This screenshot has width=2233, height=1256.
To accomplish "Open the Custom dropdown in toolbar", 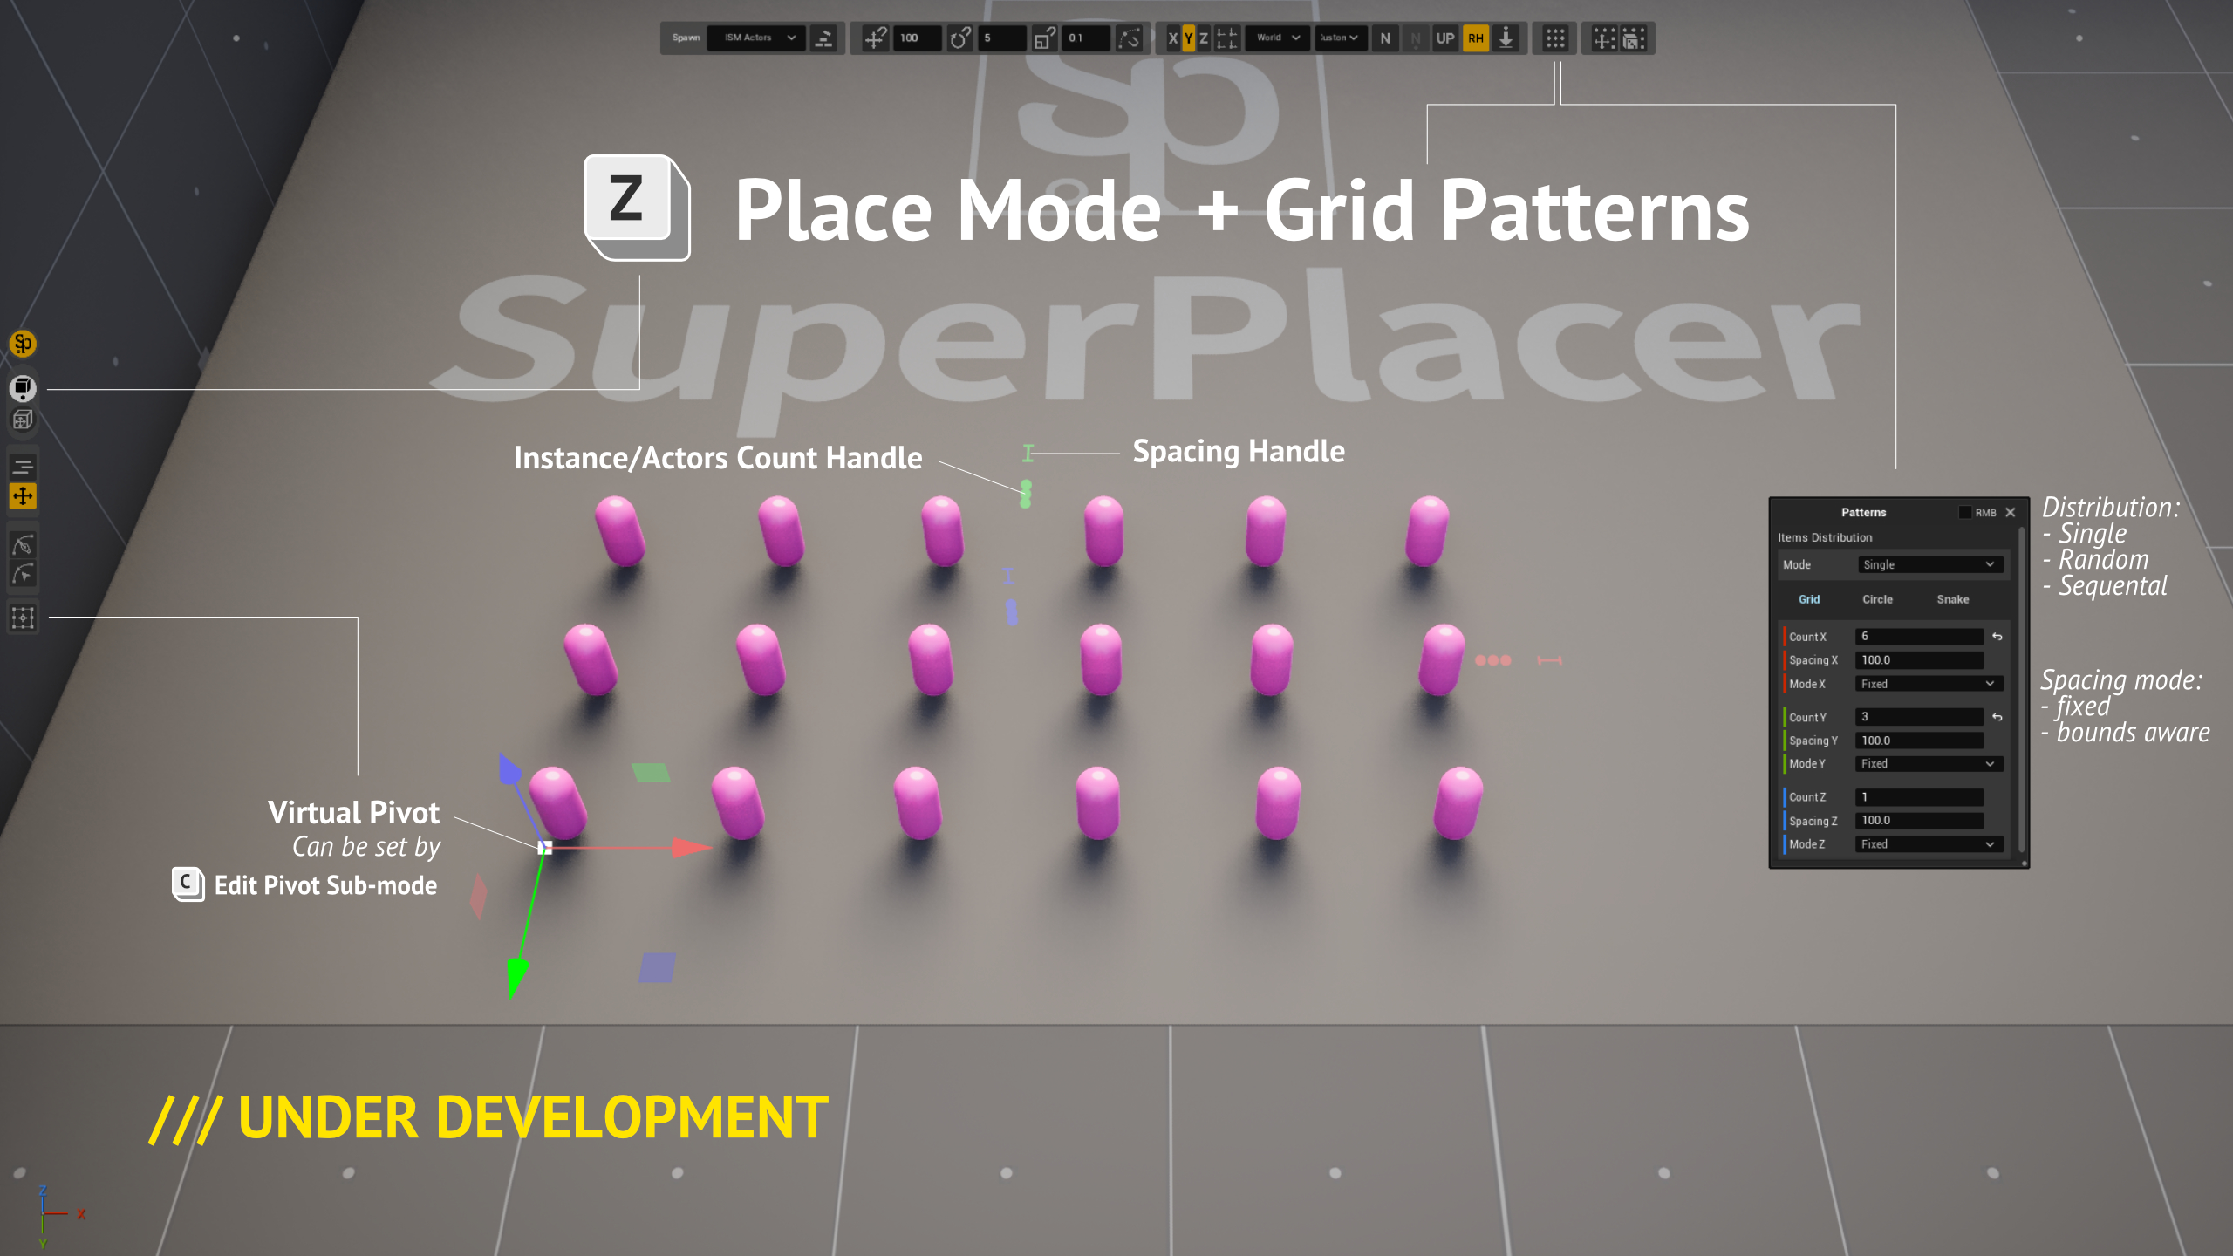I will coord(1341,38).
